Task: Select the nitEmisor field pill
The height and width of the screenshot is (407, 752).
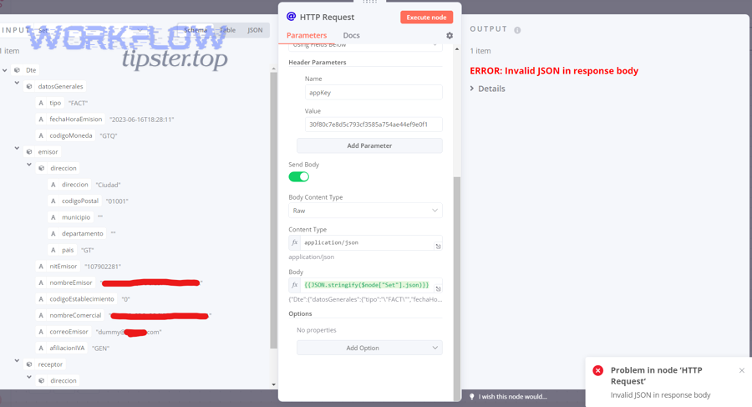Action: coord(58,266)
